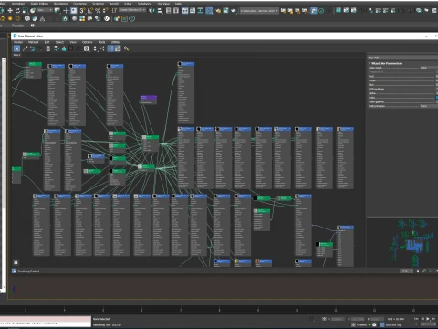Click the gray sphere icon in second toolbar row
This screenshot has height=329, width=438.
coord(75,19)
